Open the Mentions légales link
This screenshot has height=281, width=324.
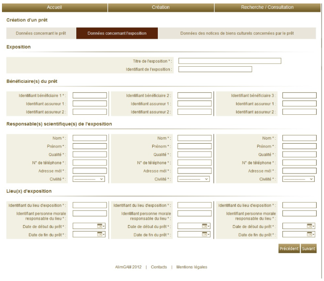(x=191, y=267)
